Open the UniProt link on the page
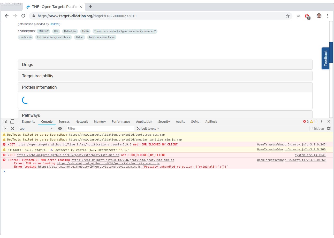This screenshot has width=334, height=238. click(x=55, y=24)
